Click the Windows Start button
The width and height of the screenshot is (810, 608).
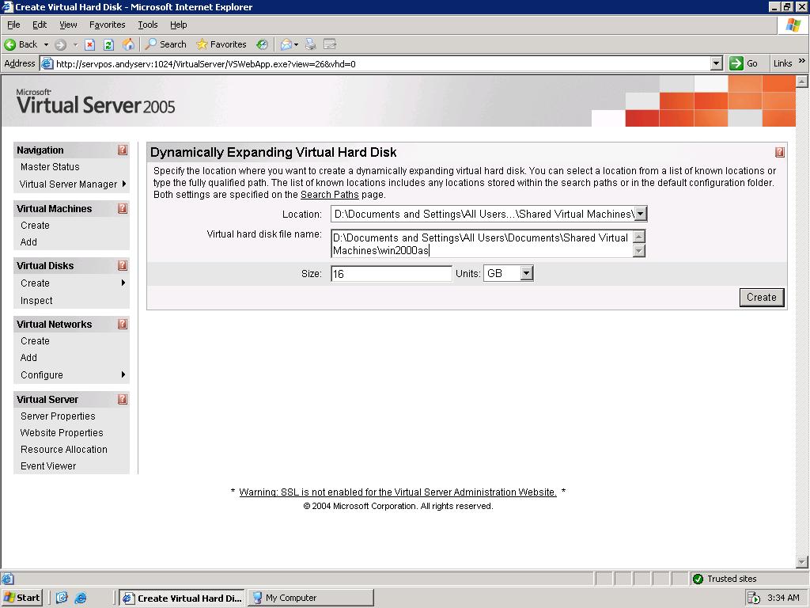pos(21,598)
